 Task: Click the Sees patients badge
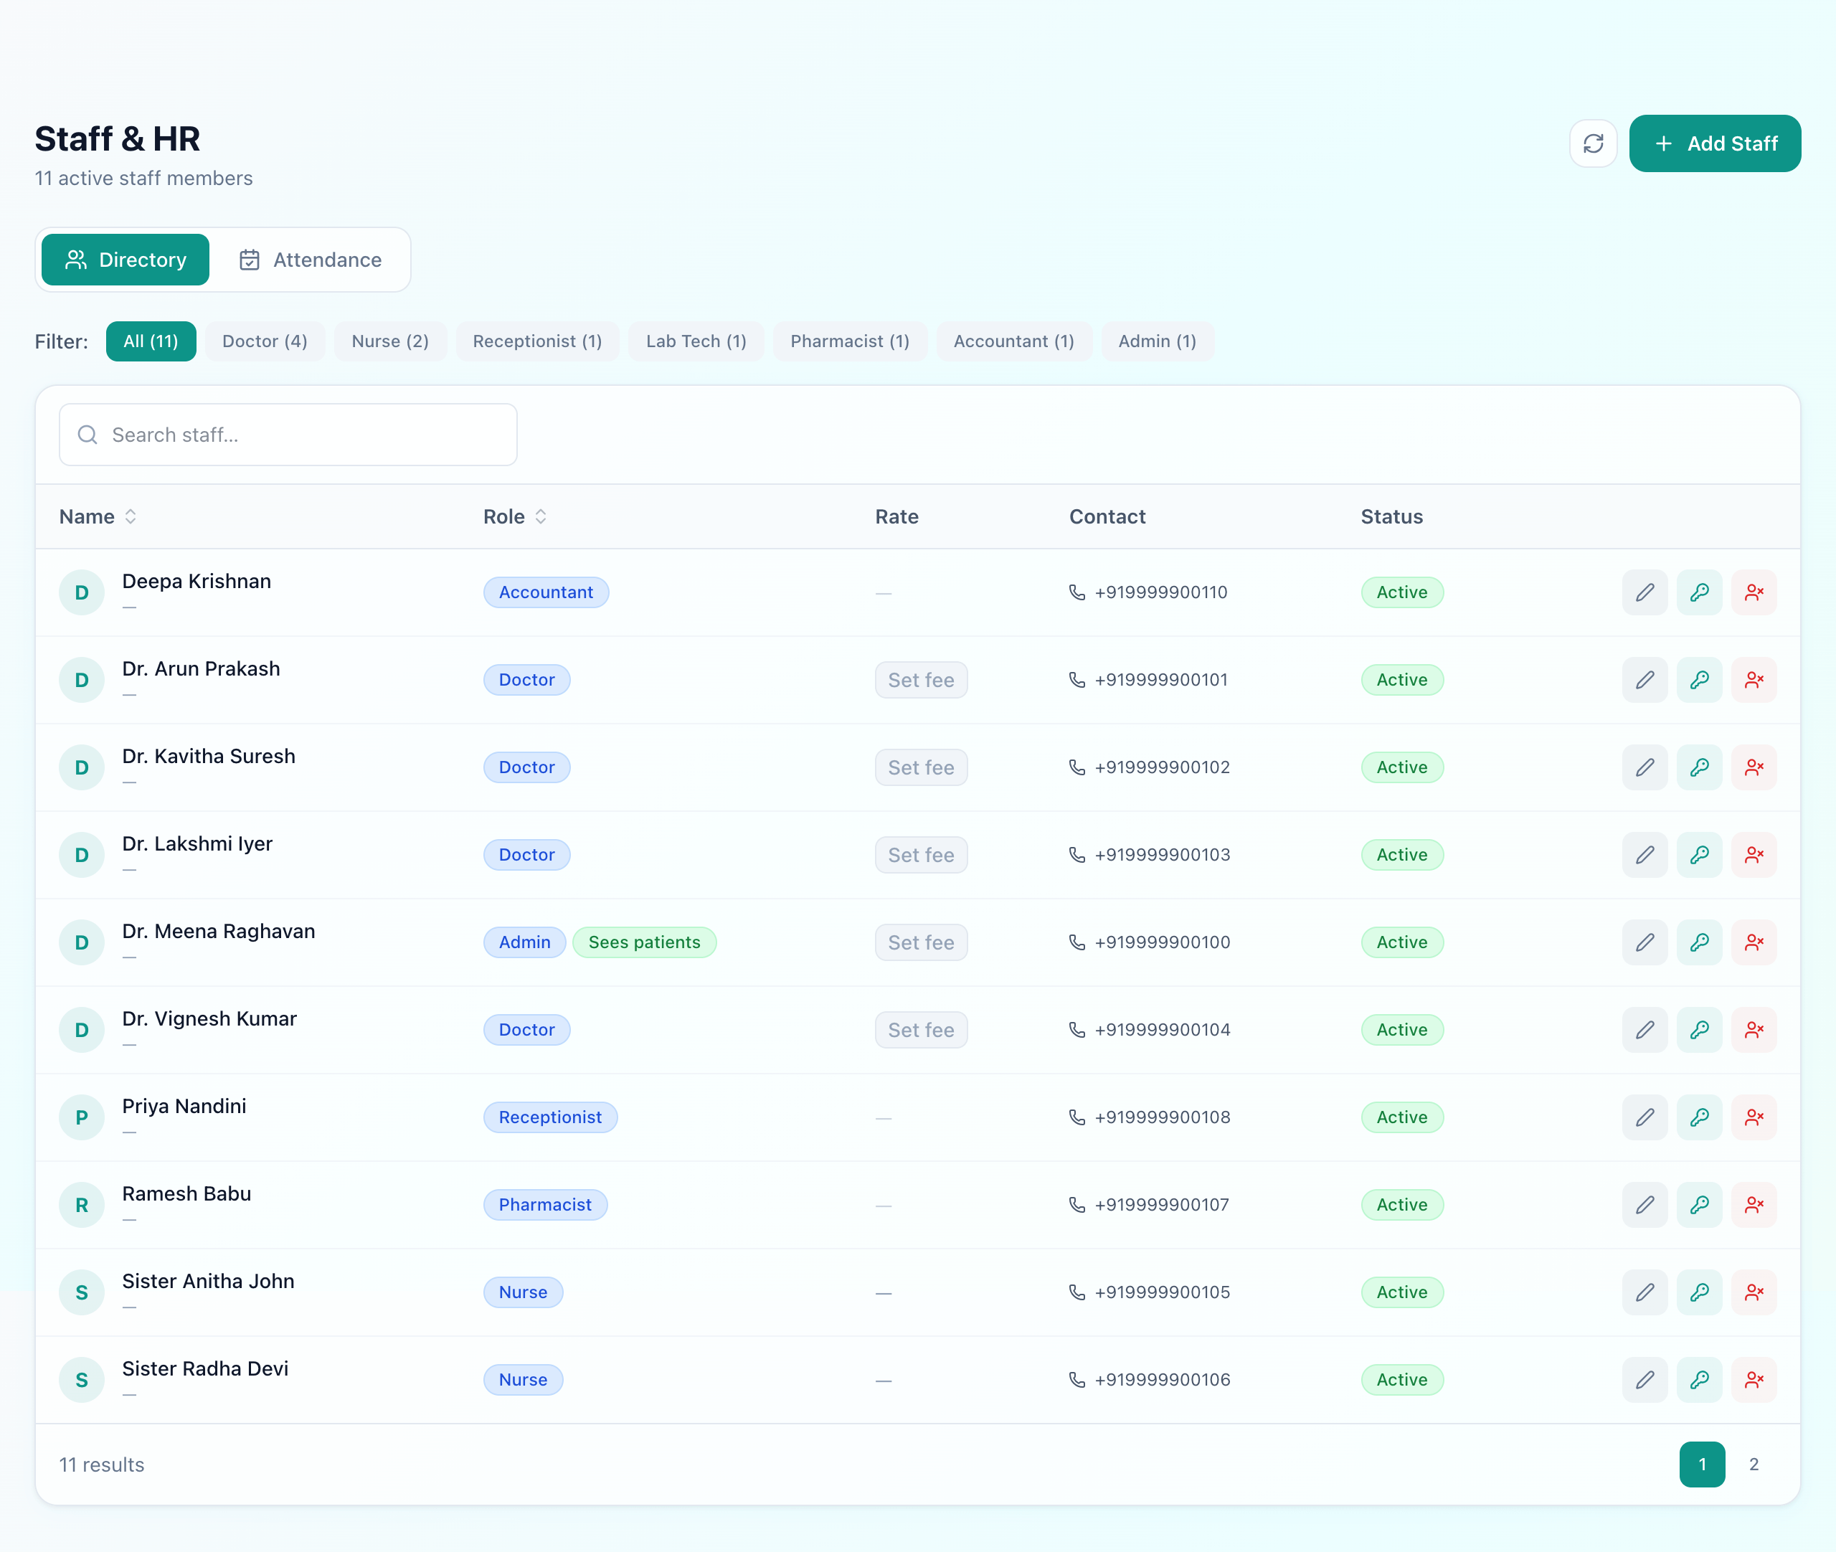[x=644, y=942]
